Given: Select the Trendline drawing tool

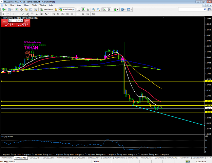Looking at the screenshot, I should point(23,14).
